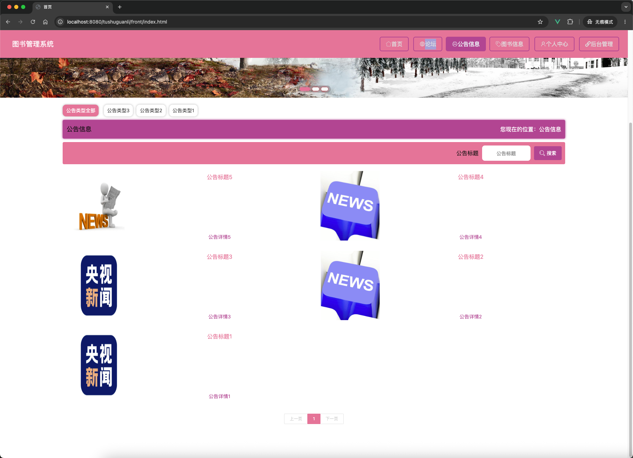The image size is (633, 458).
Task: Select third carousel indicator dot
Action: click(325, 89)
